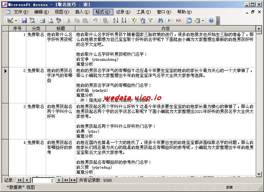Screen dimensions: 264x192
Task: Click title cell 姓俞取什么名字好听男孩呢
Action: pos(61,49)
